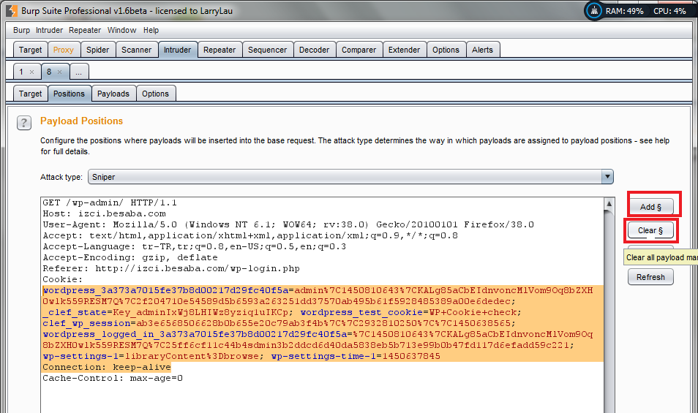Viewport: 698px width, 413px height.
Task: Click the User-Agent header line
Action: click(x=288, y=224)
